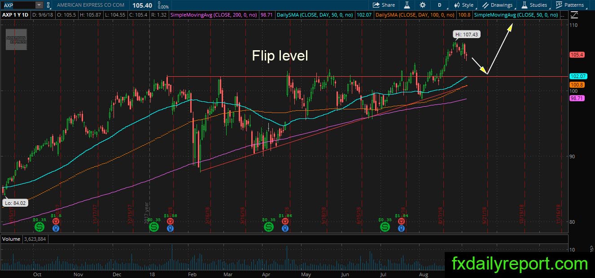Screen dimensions: 595x278
Task: Click the SimpleMovingAvg (CLOSE, 200) study label
Action: coord(214,15)
